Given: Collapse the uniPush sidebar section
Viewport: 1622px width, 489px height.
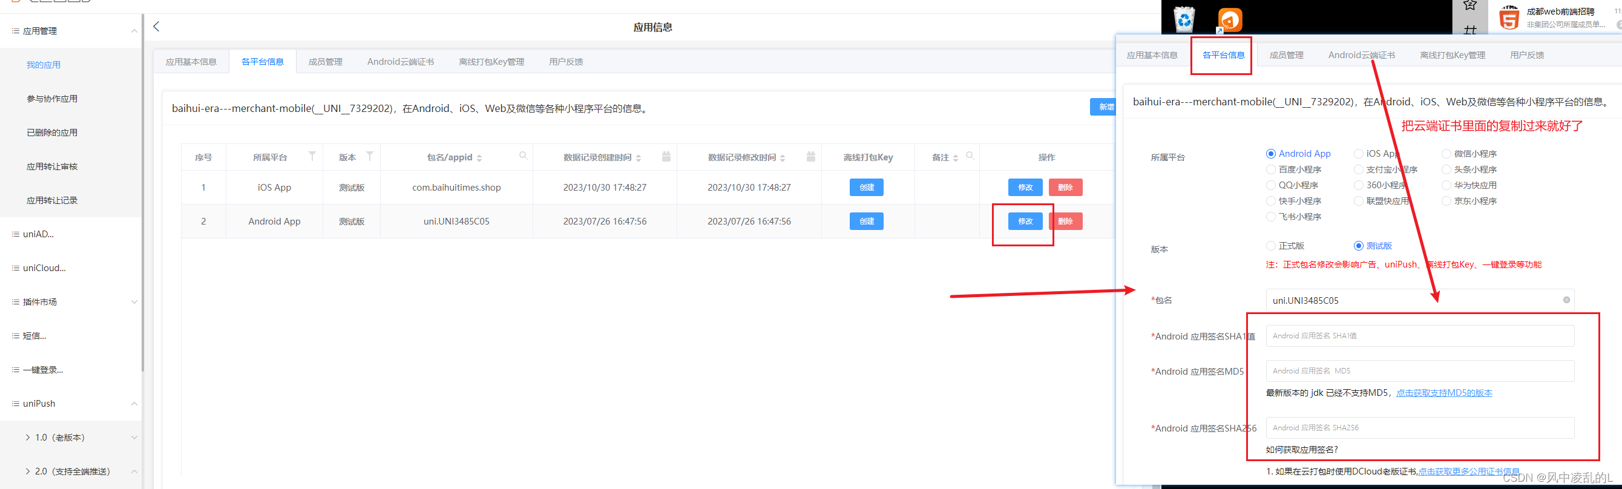Looking at the screenshot, I should coord(134,404).
